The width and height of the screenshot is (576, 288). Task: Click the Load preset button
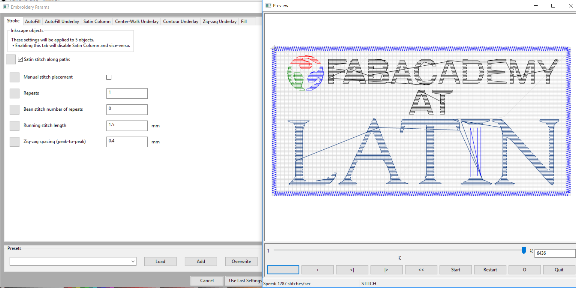tap(160, 262)
